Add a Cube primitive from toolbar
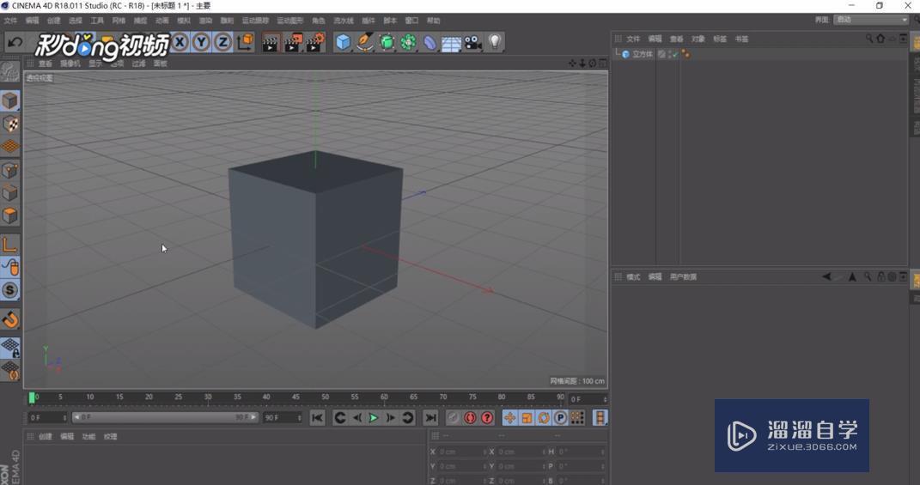920x485 pixels. click(x=344, y=42)
